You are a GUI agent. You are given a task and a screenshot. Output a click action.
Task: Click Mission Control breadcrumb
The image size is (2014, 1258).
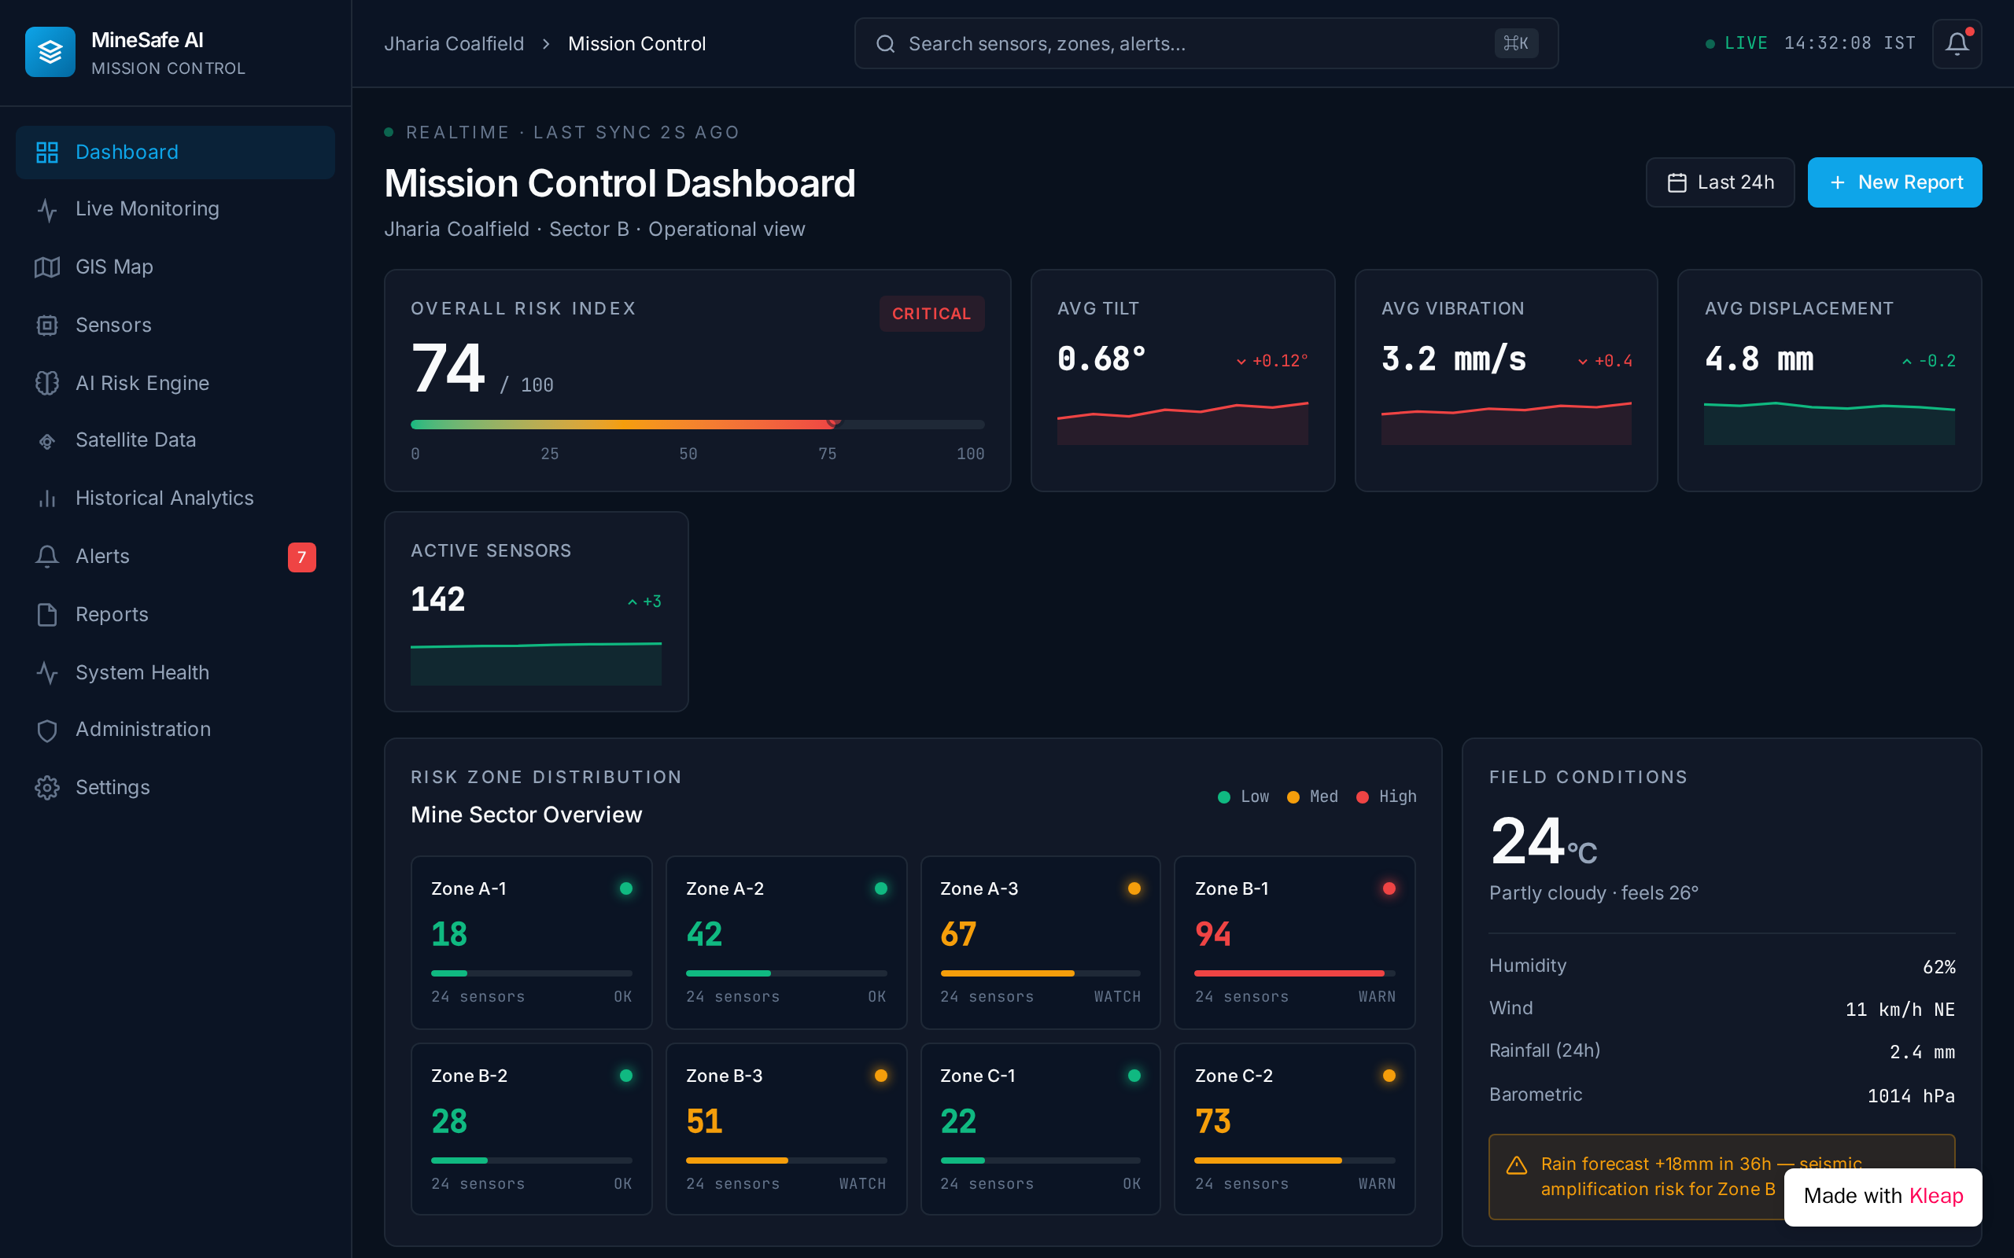click(x=636, y=44)
